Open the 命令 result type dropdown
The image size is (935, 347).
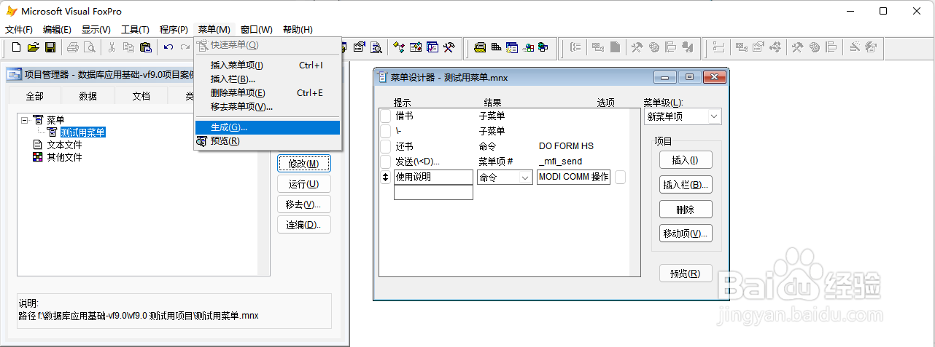pos(525,177)
